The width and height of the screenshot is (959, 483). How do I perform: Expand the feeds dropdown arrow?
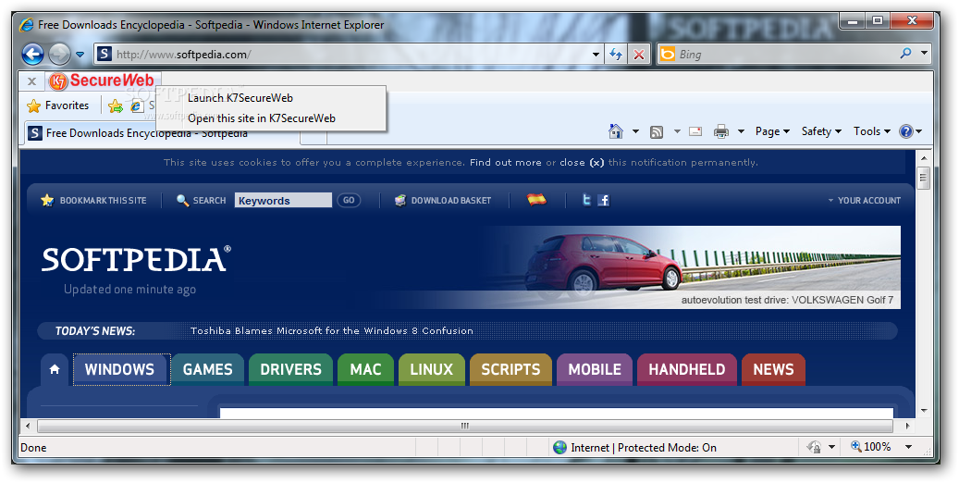point(677,131)
